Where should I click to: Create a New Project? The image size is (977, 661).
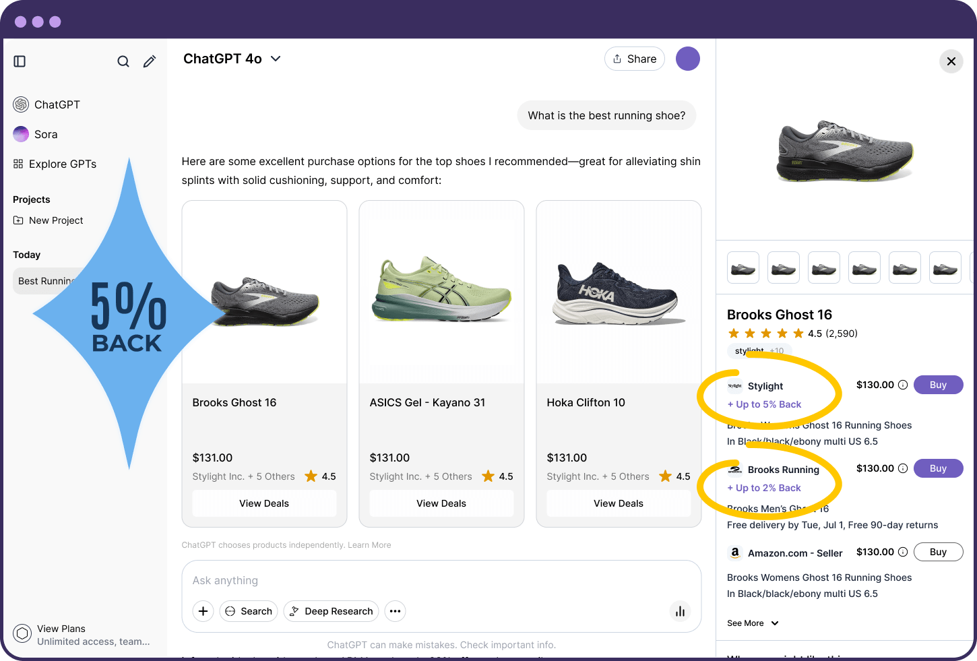[48, 220]
